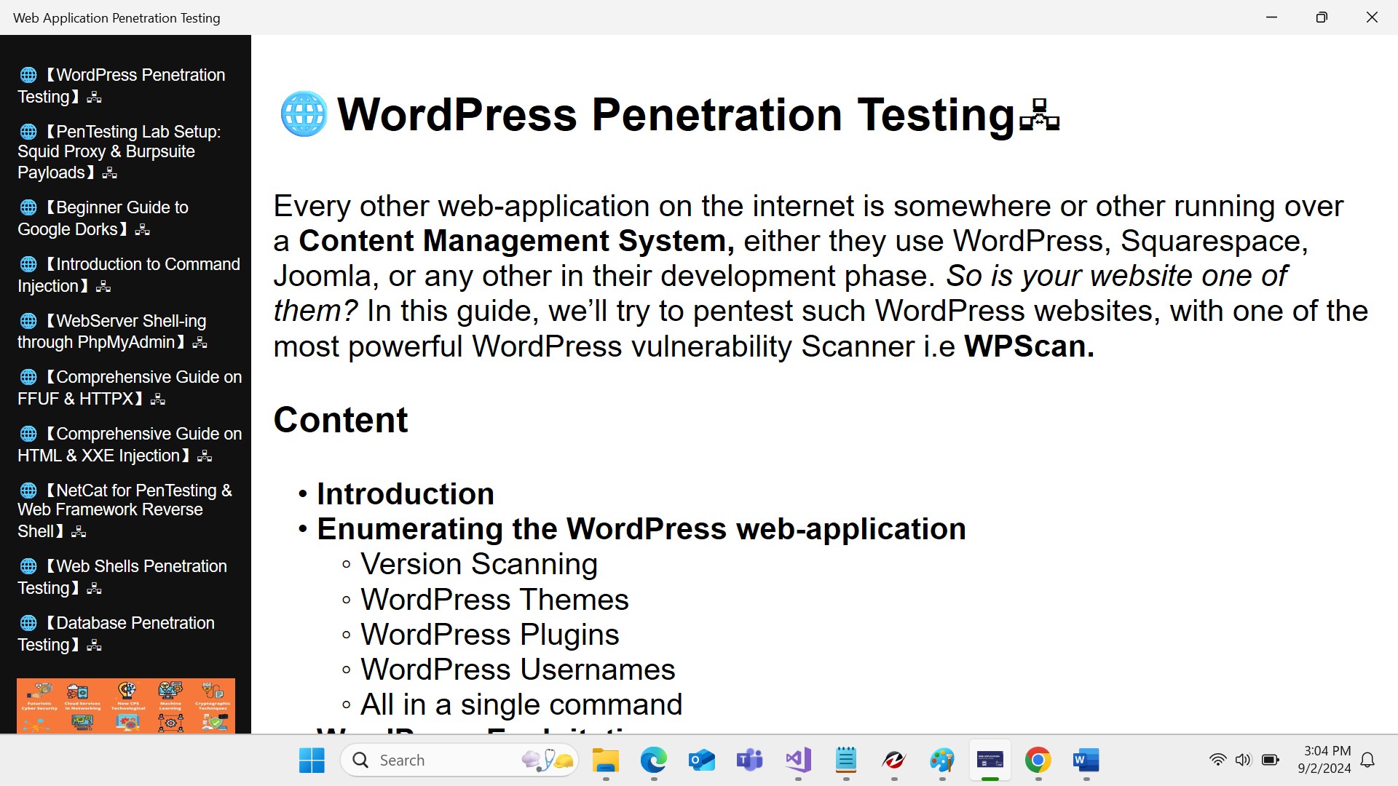The width and height of the screenshot is (1398, 786).
Task: Open Microsoft Word taskbar icon
Action: pyautogui.click(x=1086, y=761)
